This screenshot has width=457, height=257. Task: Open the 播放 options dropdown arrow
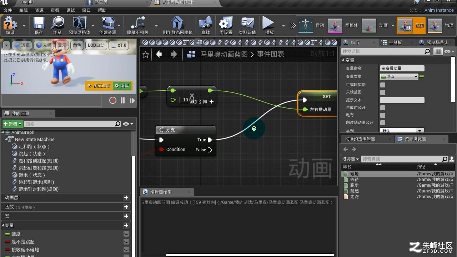pos(283,26)
